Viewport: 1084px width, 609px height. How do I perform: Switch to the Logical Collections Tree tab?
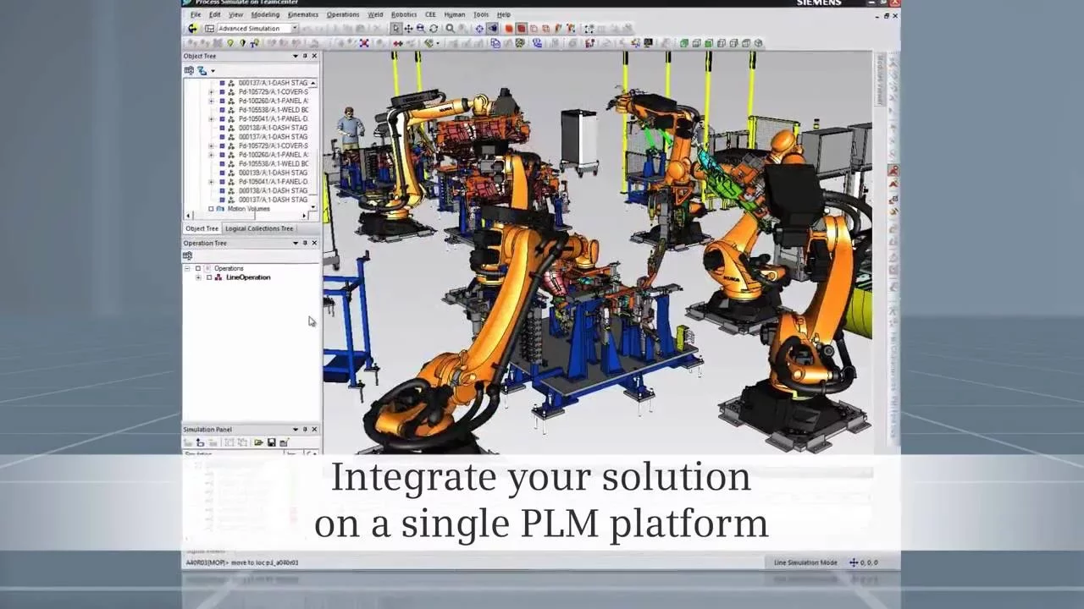[259, 228]
